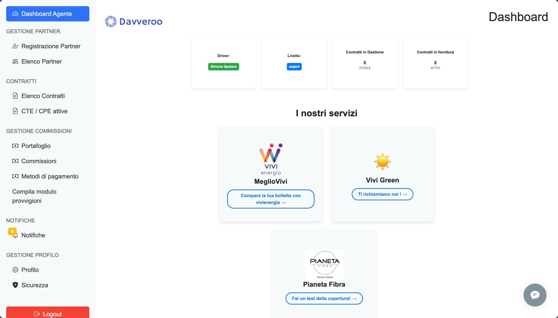This screenshot has width=558, height=318.
Task: Click the Notifiche bell icon
Action: (x=15, y=235)
